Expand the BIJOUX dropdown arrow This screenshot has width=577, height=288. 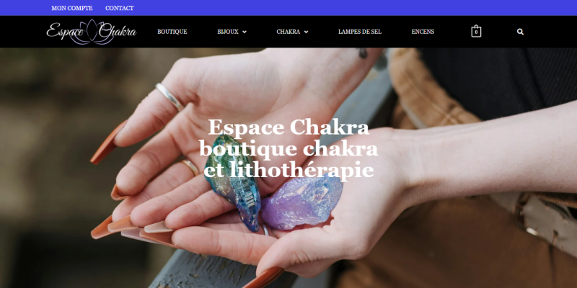point(245,32)
